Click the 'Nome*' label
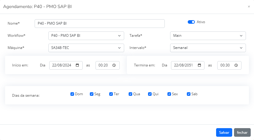 [14, 23]
